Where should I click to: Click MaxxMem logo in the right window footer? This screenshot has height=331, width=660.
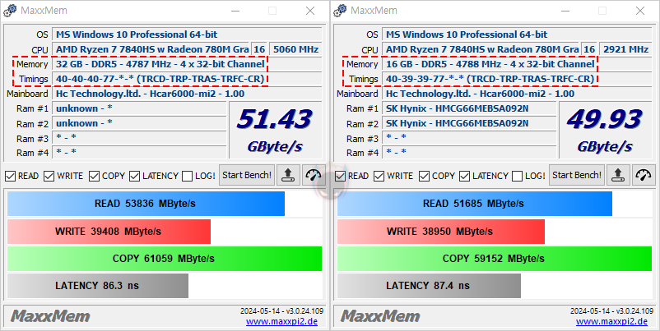[380, 316]
